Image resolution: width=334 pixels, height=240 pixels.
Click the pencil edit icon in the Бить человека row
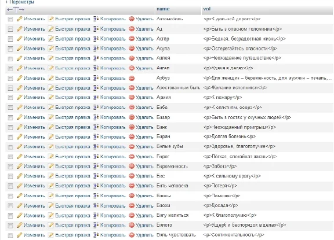[x=20, y=186]
